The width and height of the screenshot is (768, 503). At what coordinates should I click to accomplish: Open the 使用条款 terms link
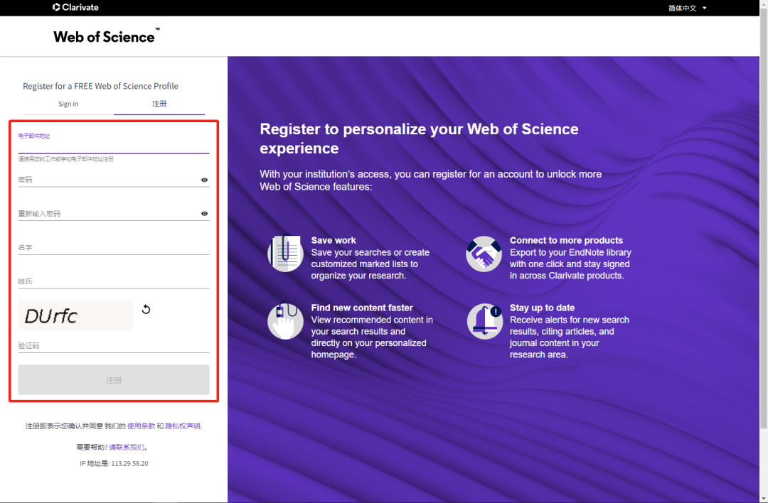coord(141,426)
